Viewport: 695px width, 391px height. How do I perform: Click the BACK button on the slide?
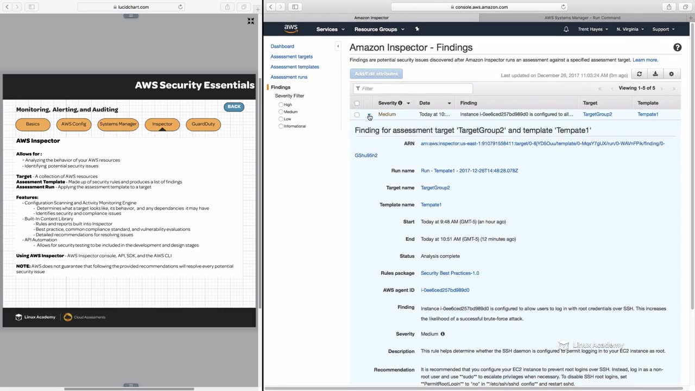click(234, 106)
